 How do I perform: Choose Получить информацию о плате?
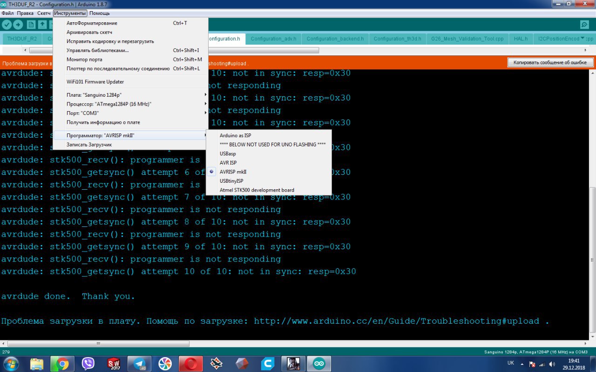click(x=130, y=122)
